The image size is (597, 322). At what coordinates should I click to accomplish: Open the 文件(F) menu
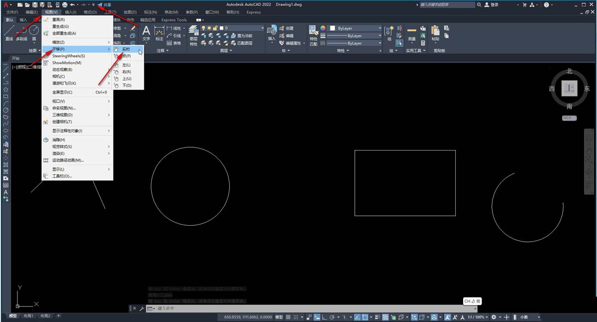point(12,12)
